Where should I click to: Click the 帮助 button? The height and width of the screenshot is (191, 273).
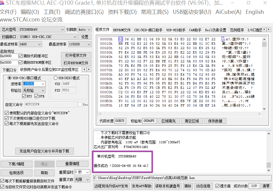click(x=45, y=173)
